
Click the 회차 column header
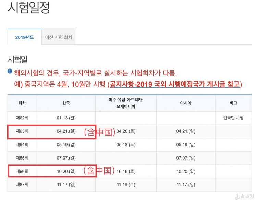[x=22, y=103]
